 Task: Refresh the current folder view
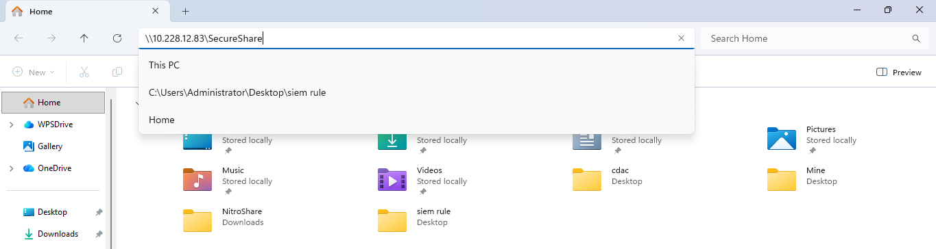point(117,38)
